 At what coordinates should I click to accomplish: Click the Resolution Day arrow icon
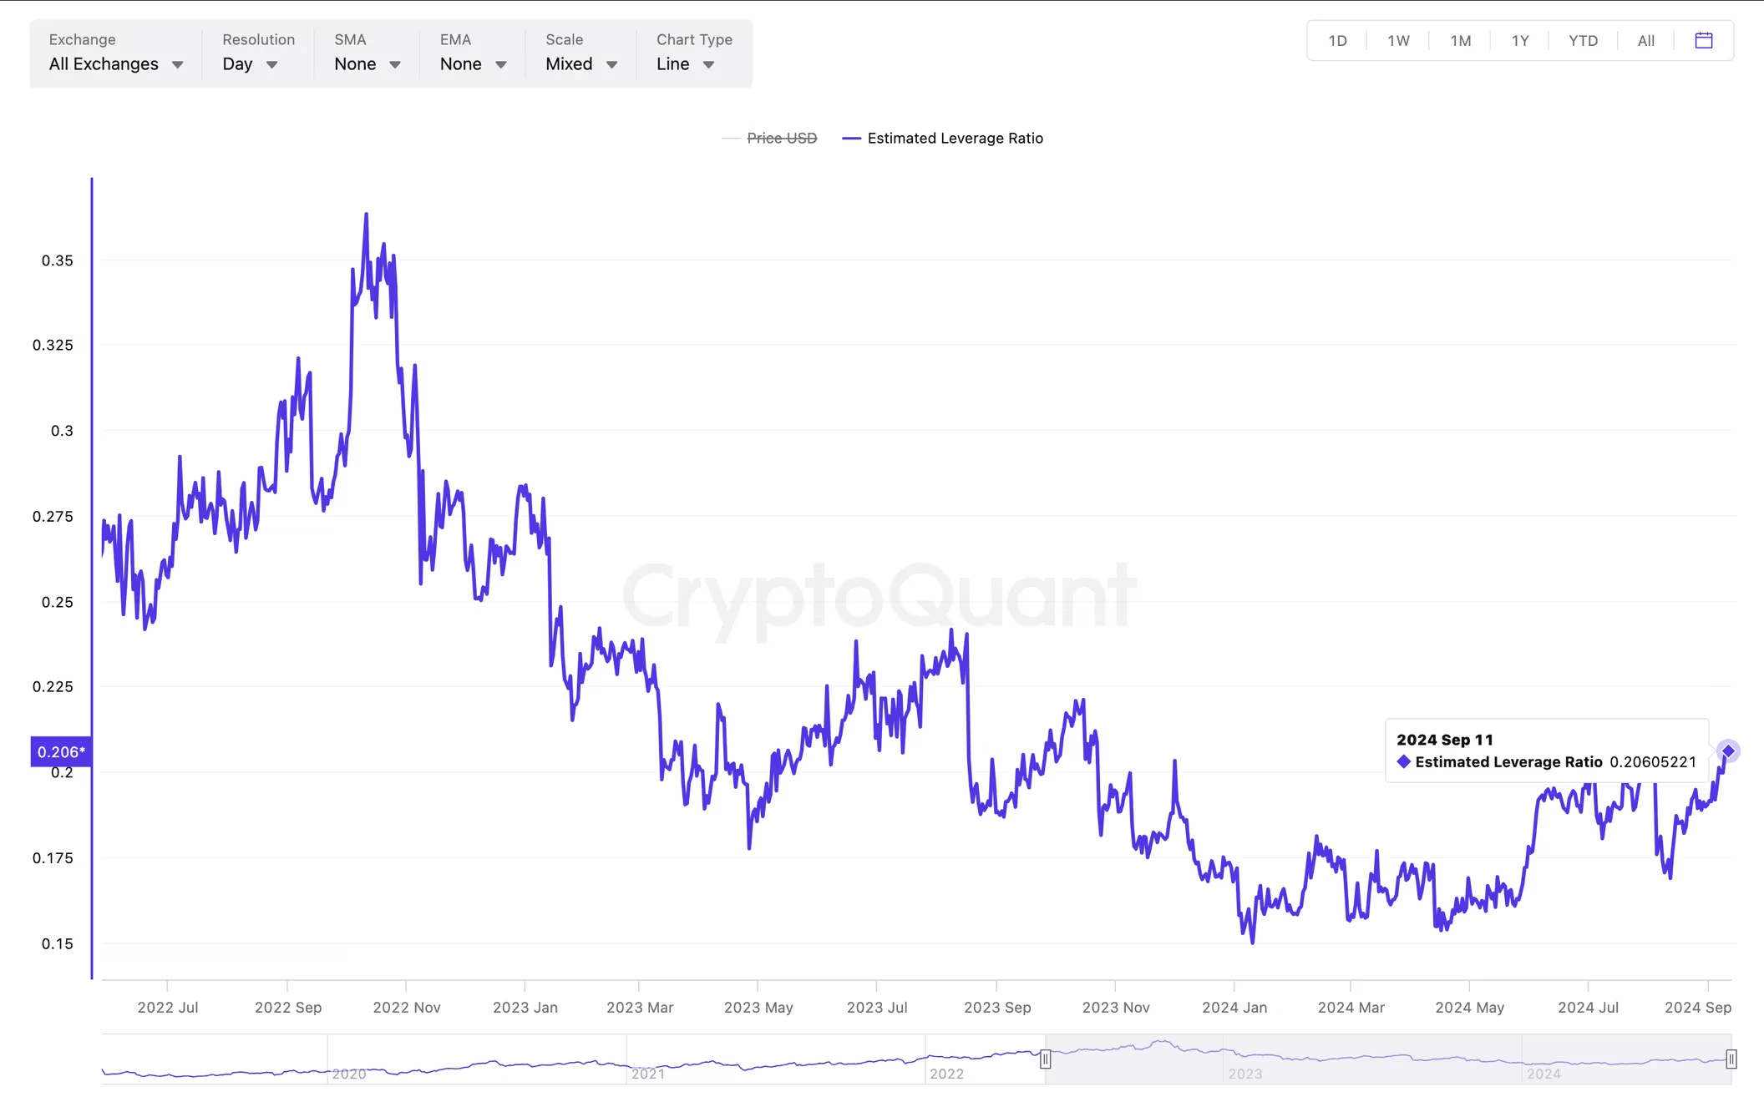pyautogui.click(x=271, y=64)
